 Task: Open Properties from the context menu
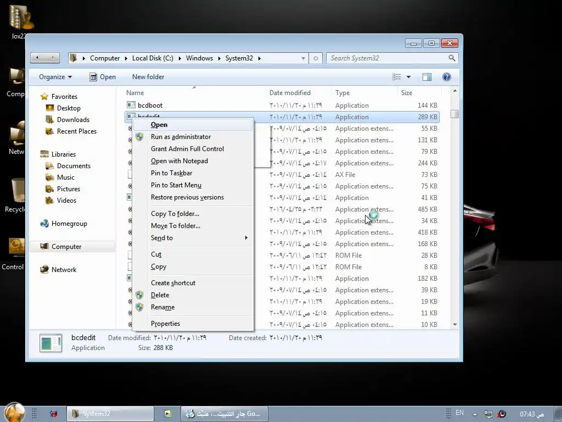[193, 323]
